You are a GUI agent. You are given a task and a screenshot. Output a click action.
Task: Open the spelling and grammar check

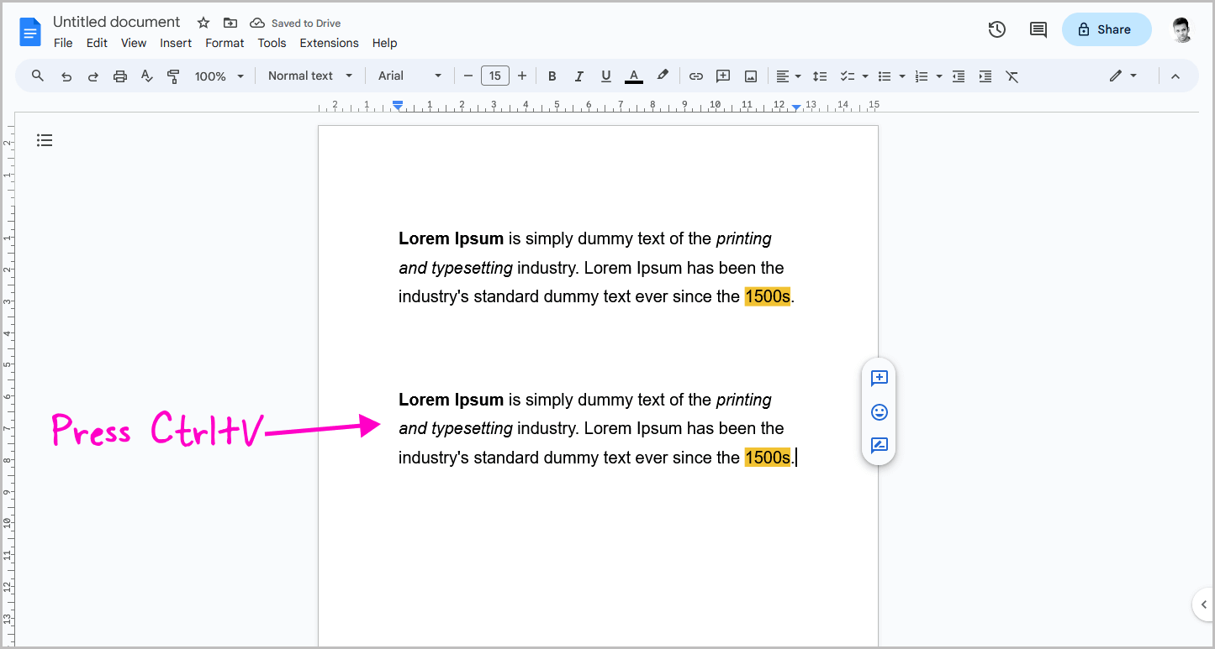coord(146,76)
